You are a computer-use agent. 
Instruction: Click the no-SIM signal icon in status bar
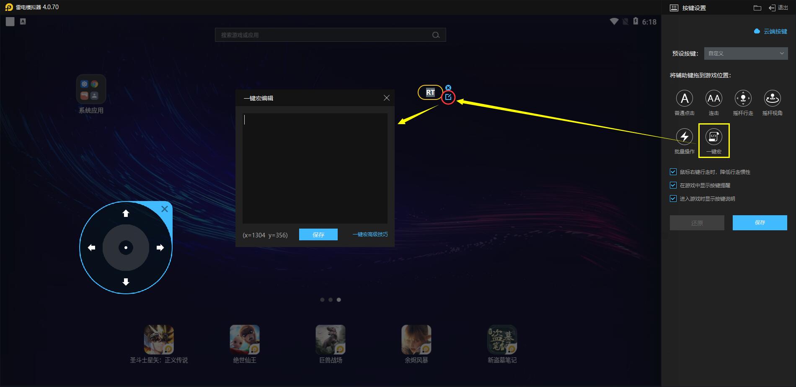point(625,21)
